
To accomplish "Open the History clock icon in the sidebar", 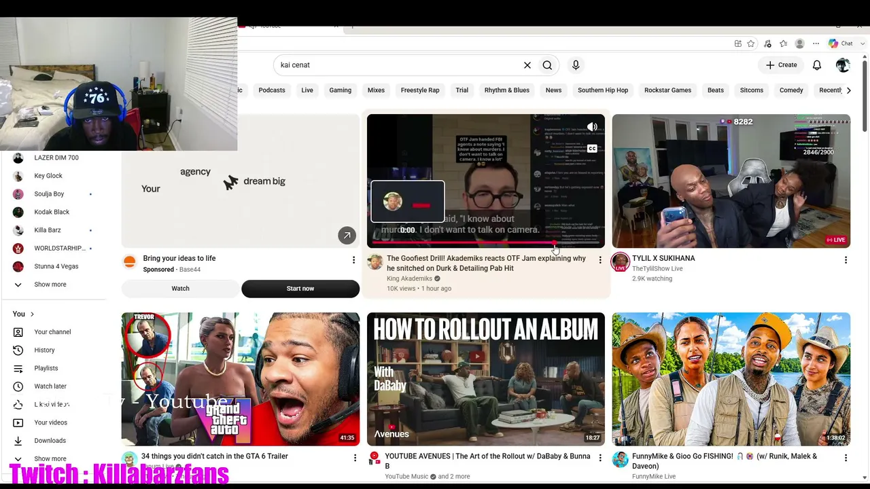I will (x=18, y=350).
